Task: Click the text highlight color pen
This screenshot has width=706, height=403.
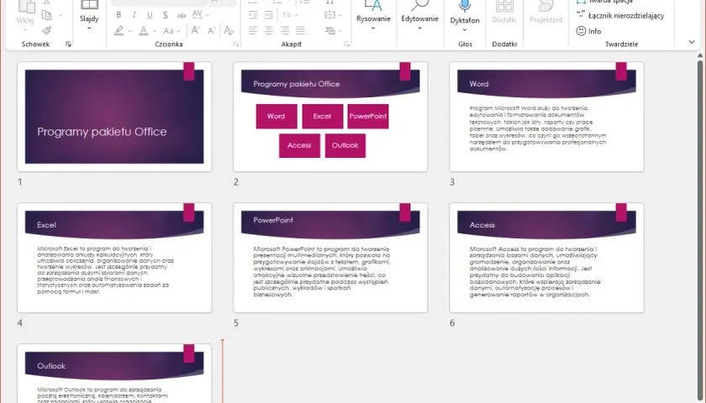Action: (119, 31)
